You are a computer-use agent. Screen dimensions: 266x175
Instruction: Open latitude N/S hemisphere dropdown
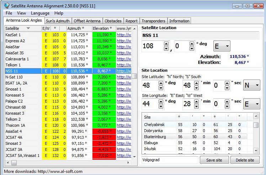251,85
